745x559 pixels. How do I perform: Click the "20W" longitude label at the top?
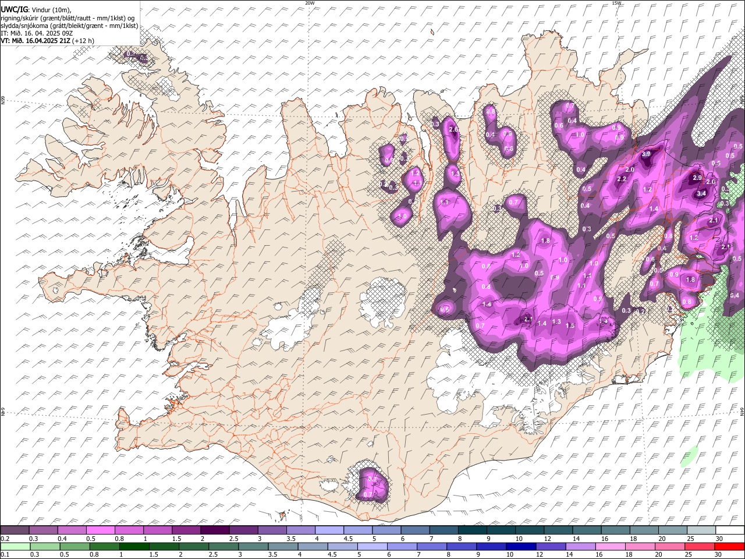310,3
